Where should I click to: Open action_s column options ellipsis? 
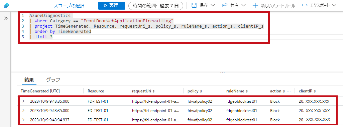(x=289, y=91)
